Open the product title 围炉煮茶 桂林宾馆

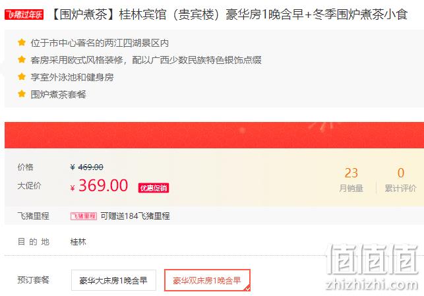pos(229,15)
